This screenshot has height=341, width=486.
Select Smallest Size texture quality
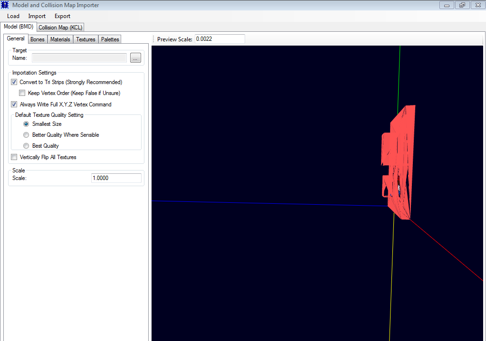(x=26, y=124)
